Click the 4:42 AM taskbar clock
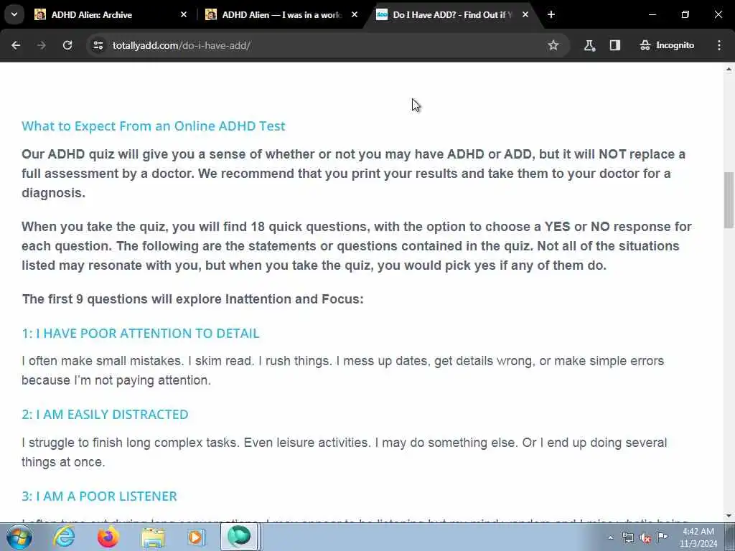735x551 pixels. click(x=698, y=537)
